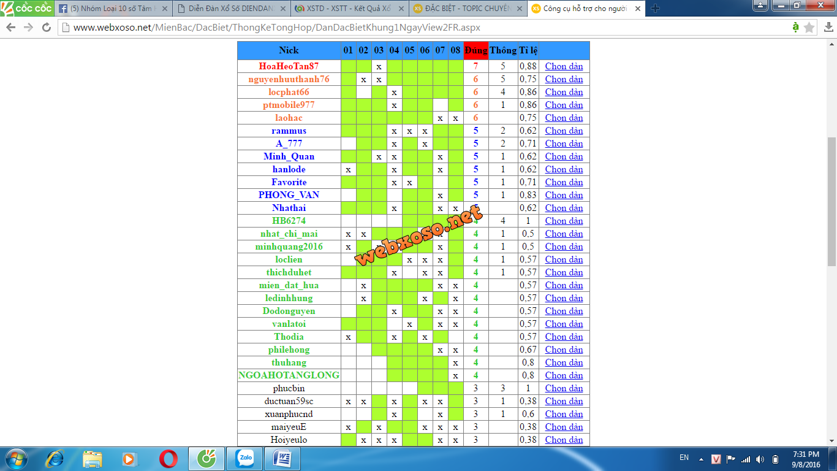The height and width of the screenshot is (471, 837).
Task: Click the Nick column header
Action: tap(289, 50)
